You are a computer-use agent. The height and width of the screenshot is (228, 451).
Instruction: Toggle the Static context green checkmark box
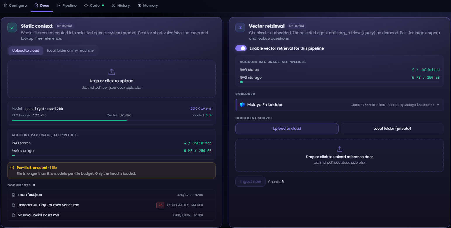tap(12, 27)
